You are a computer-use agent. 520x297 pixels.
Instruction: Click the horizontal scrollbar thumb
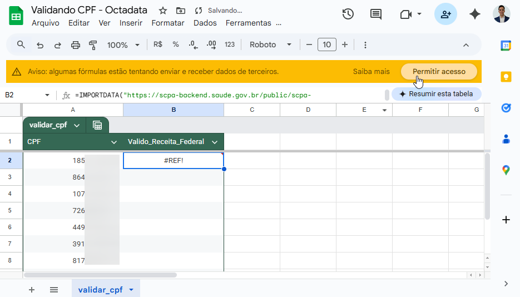pyautogui.click(x=100, y=275)
